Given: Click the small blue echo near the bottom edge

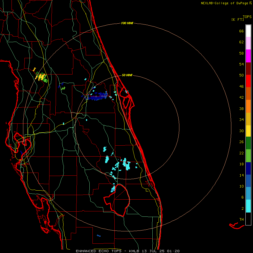Looking at the screenshot, I should (x=99, y=236).
